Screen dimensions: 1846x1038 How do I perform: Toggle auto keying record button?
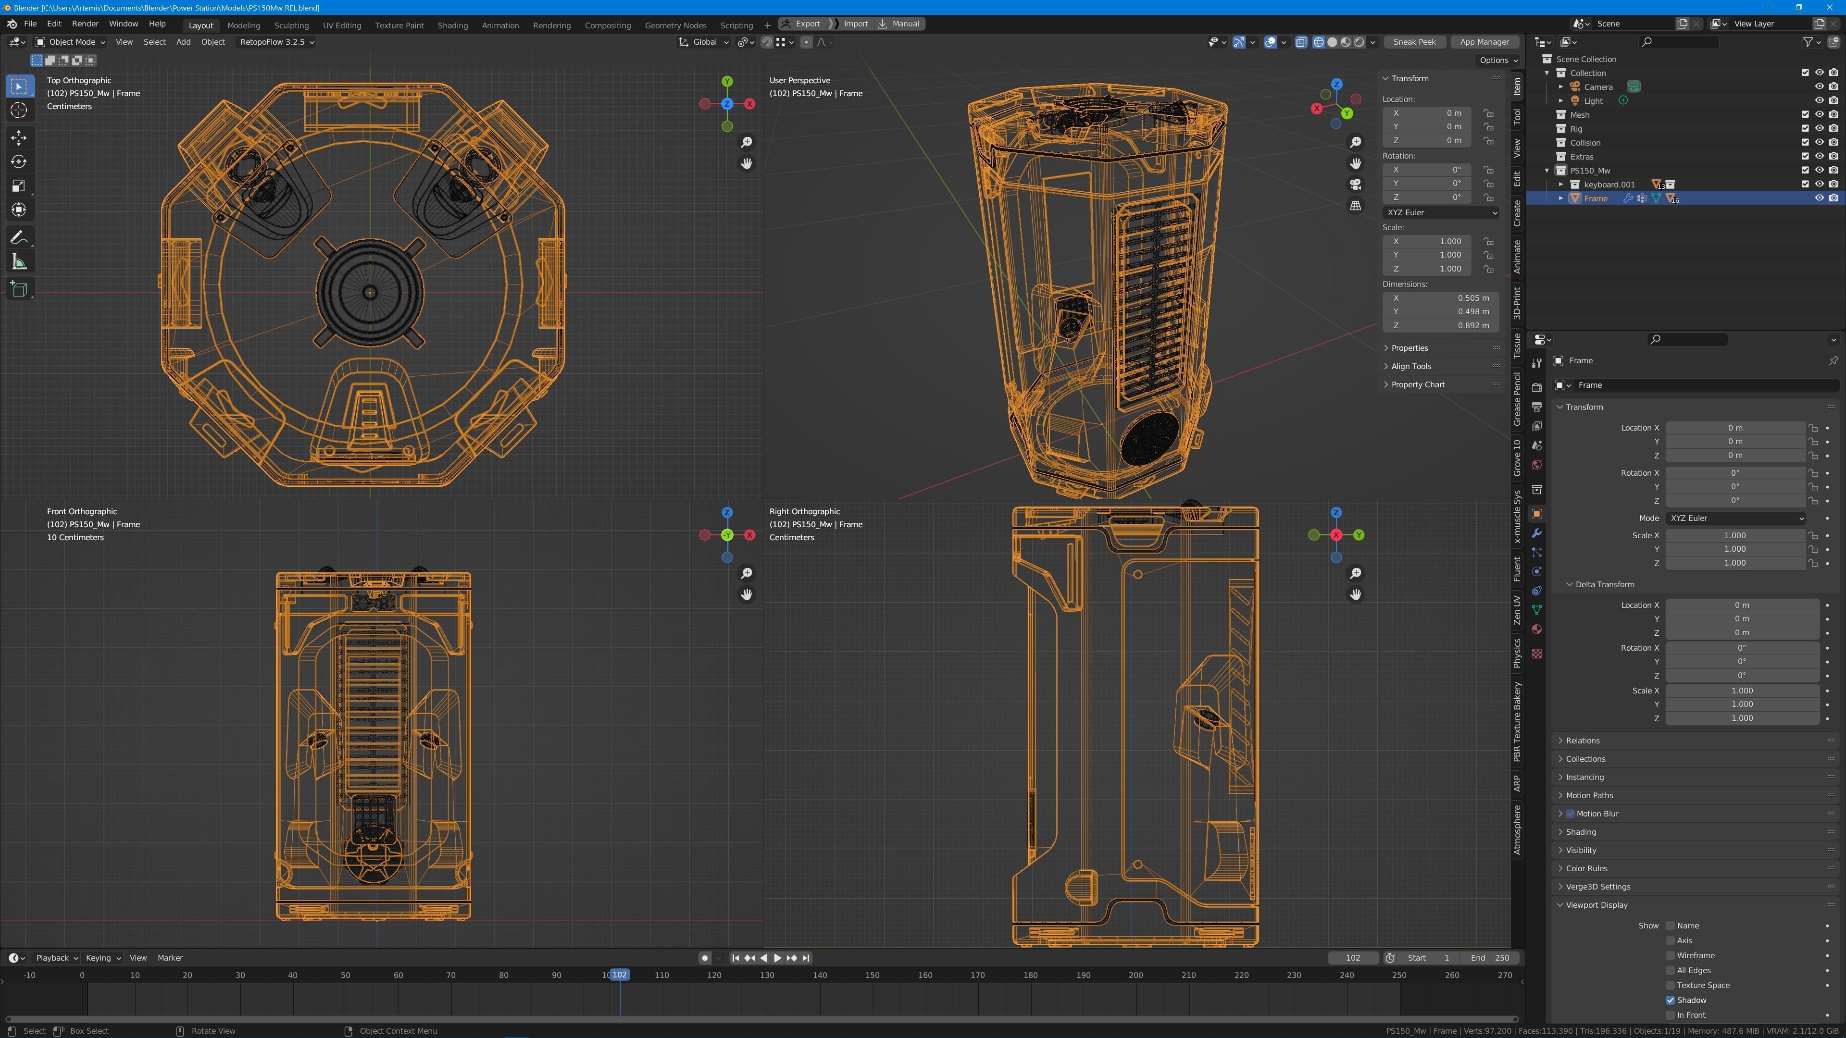coord(704,959)
